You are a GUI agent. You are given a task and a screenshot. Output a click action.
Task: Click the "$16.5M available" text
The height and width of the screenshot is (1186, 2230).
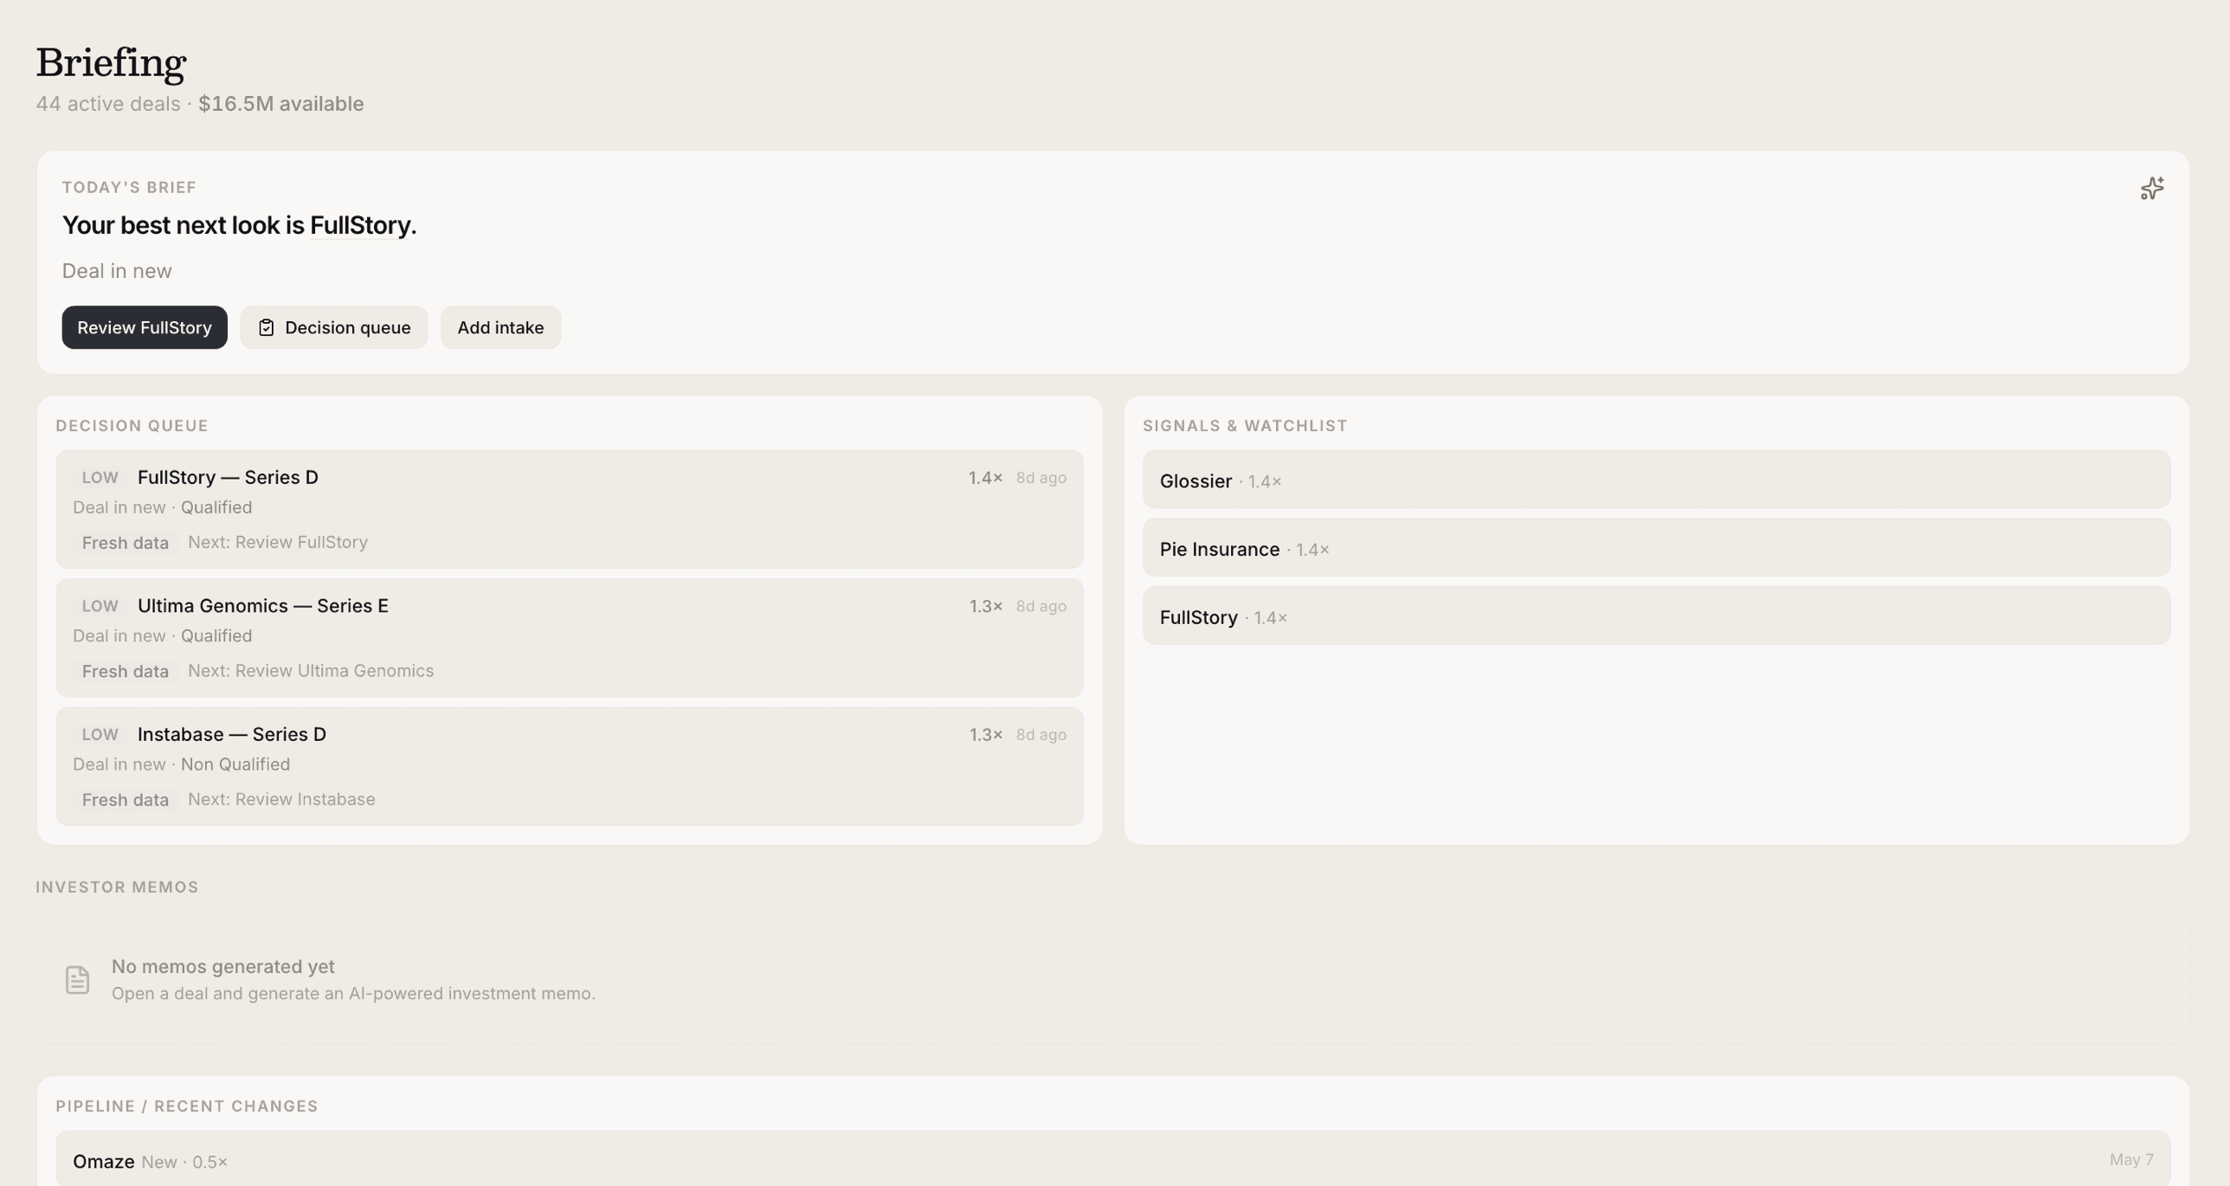pos(281,104)
